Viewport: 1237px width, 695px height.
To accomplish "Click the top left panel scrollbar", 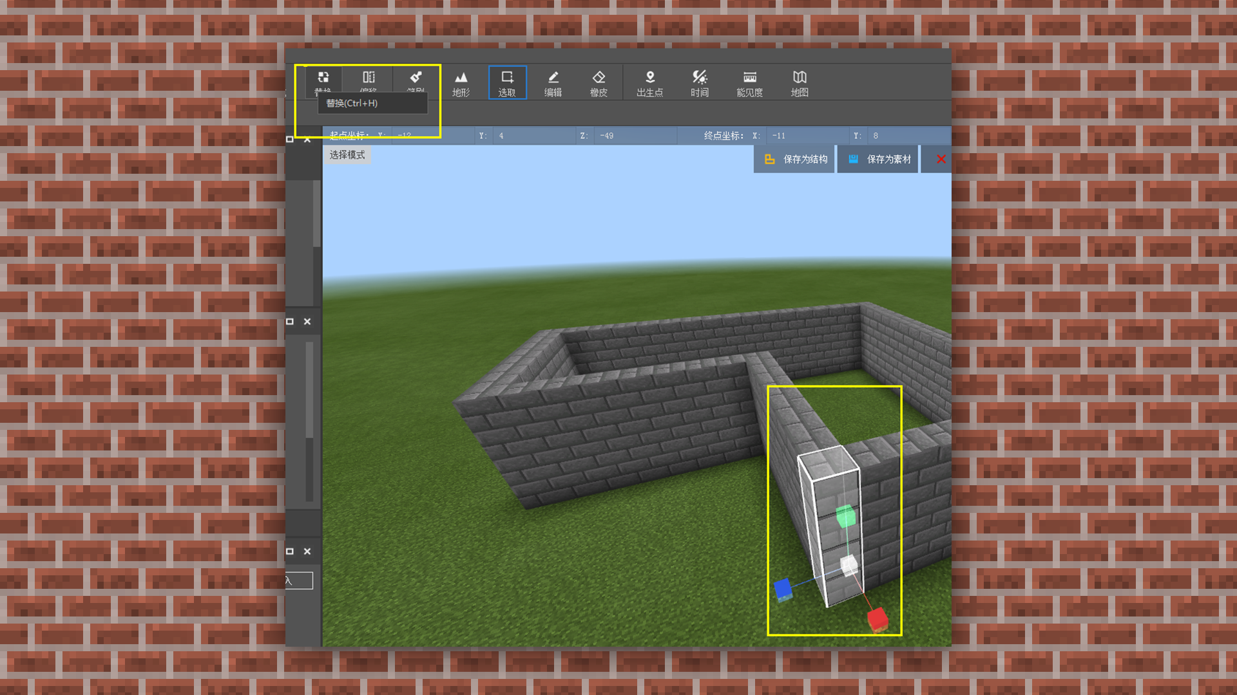I will (317, 214).
